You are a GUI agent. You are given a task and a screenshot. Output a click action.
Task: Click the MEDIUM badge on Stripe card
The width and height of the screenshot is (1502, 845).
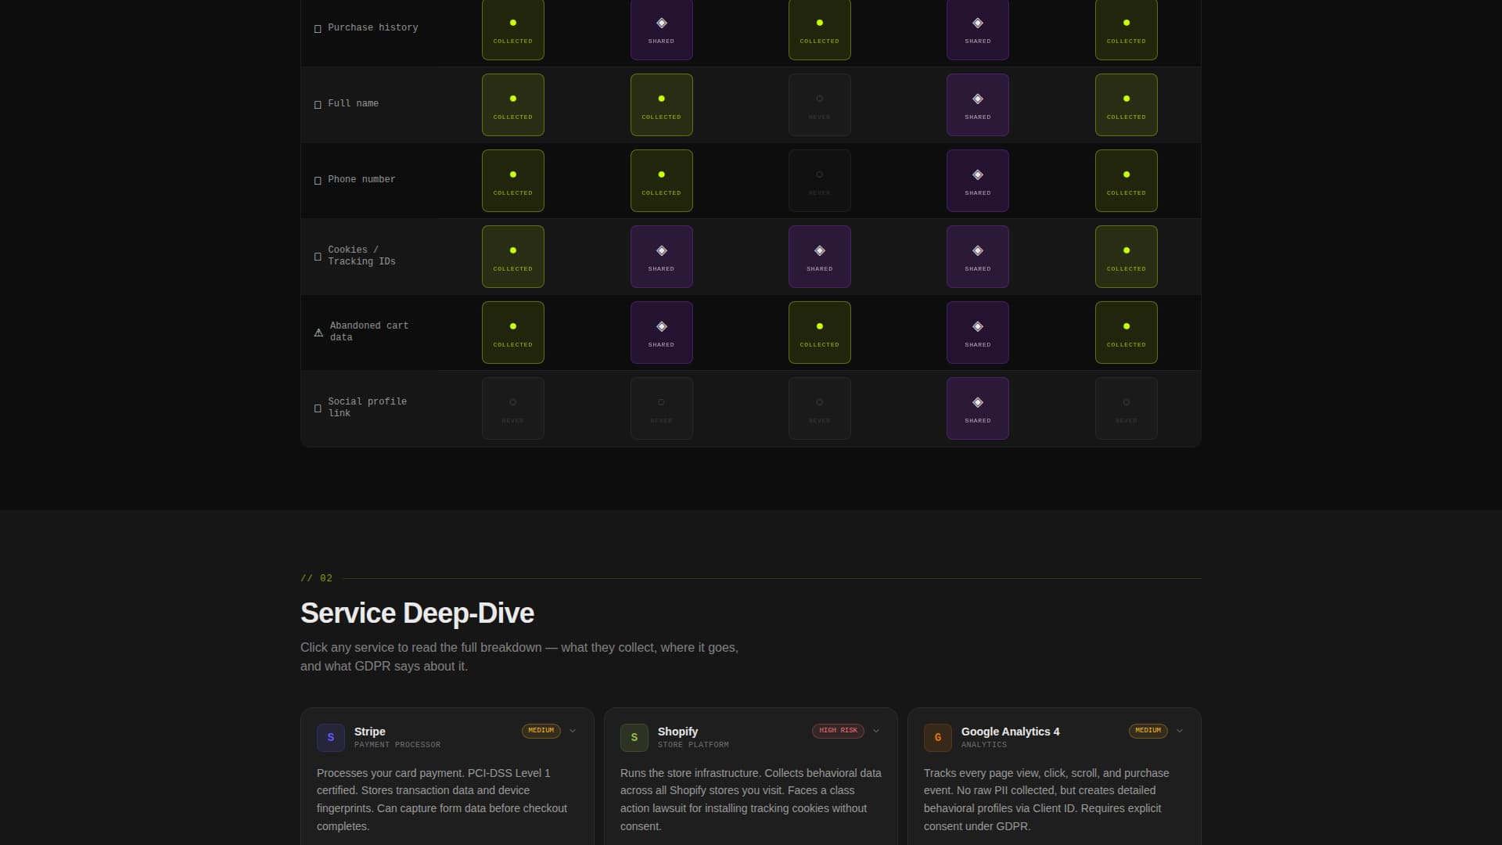click(x=541, y=731)
